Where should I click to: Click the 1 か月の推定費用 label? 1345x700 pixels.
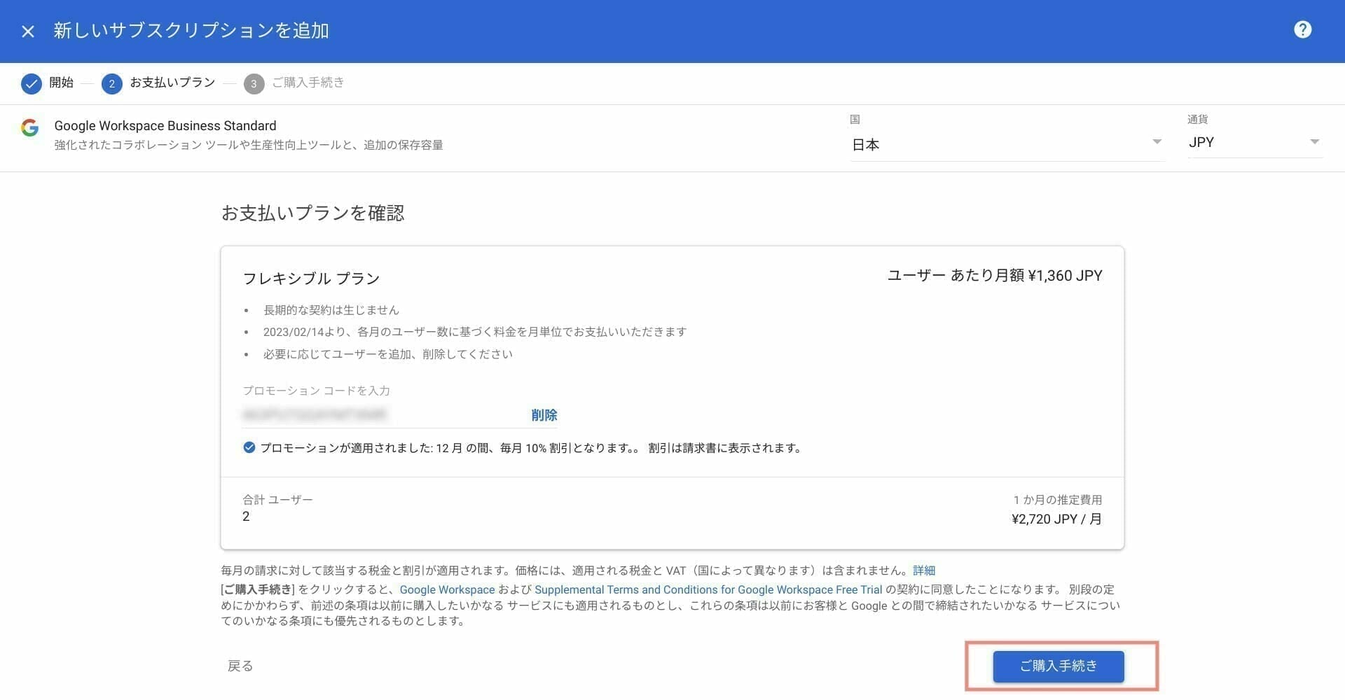pos(1058,500)
